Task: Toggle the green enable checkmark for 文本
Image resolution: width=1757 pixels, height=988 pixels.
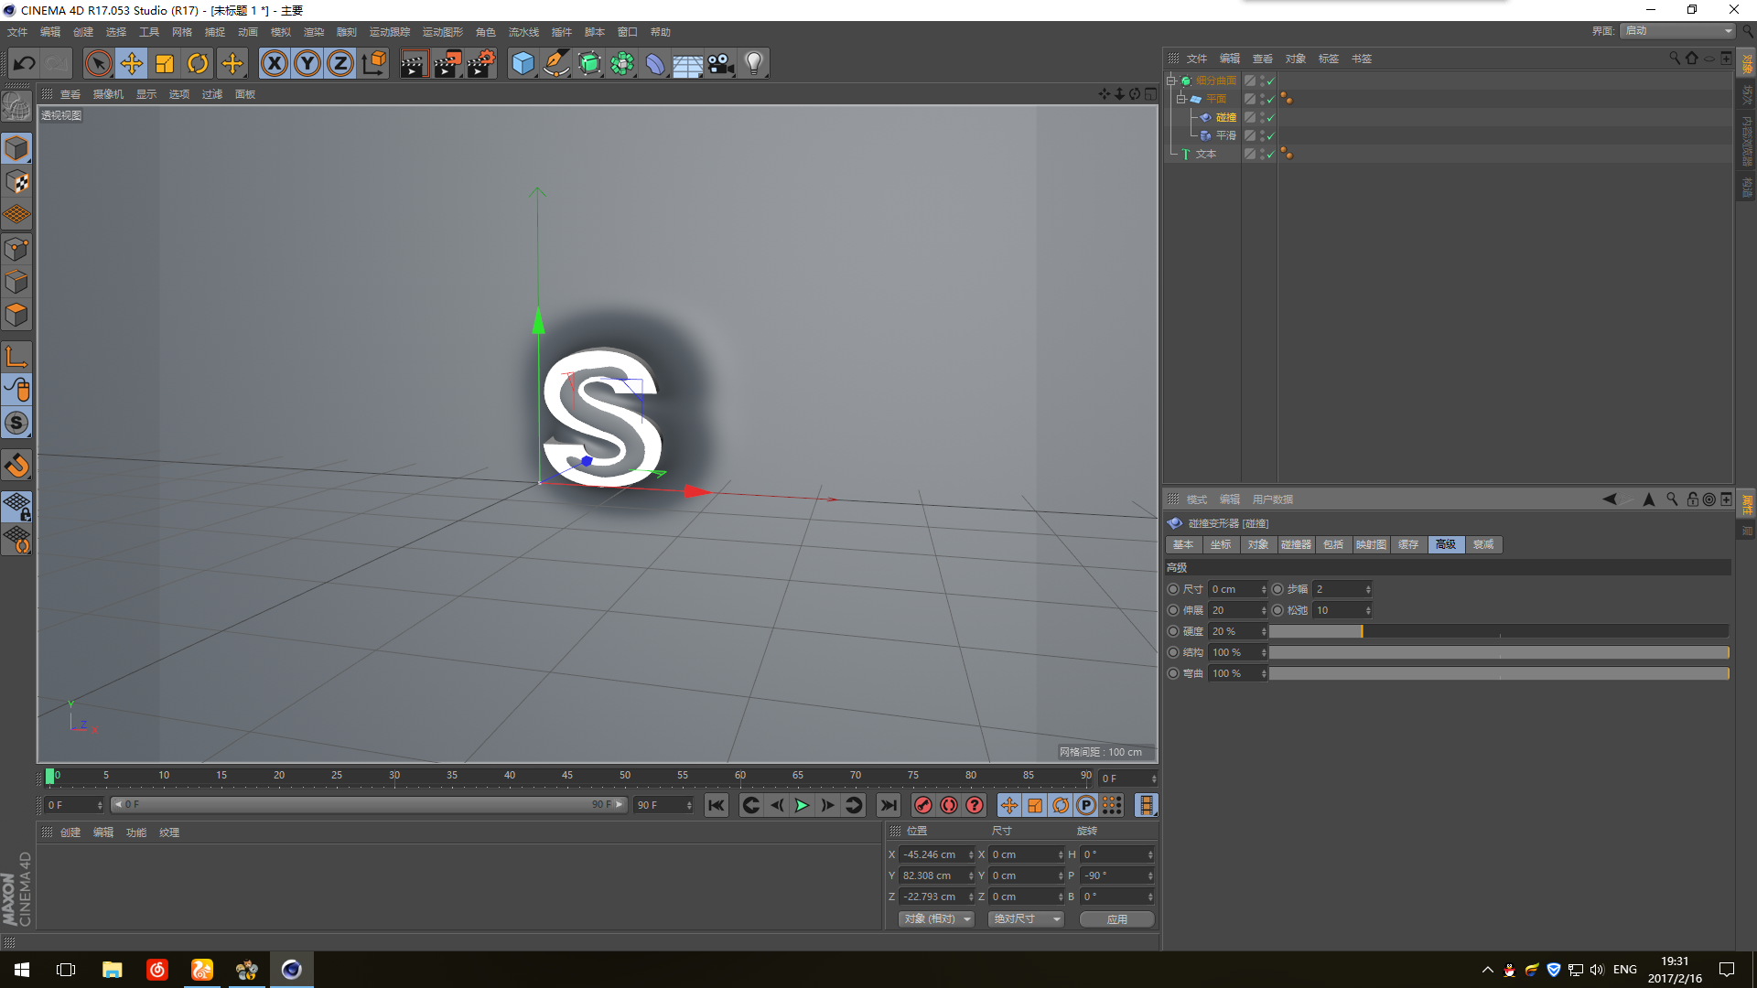Action: coord(1270,155)
